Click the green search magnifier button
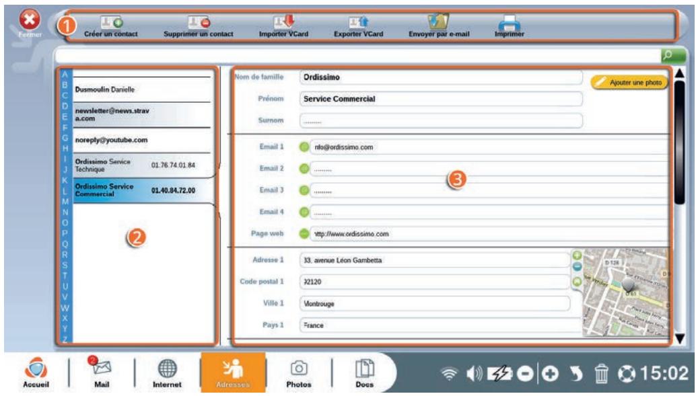Image resolution: width=696 pixels, height=396 pixels. (673, 55)
